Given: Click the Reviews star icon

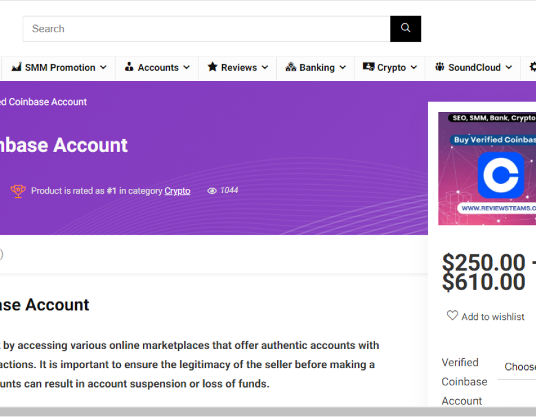Looking at the screenshot, I should [212, 67].
